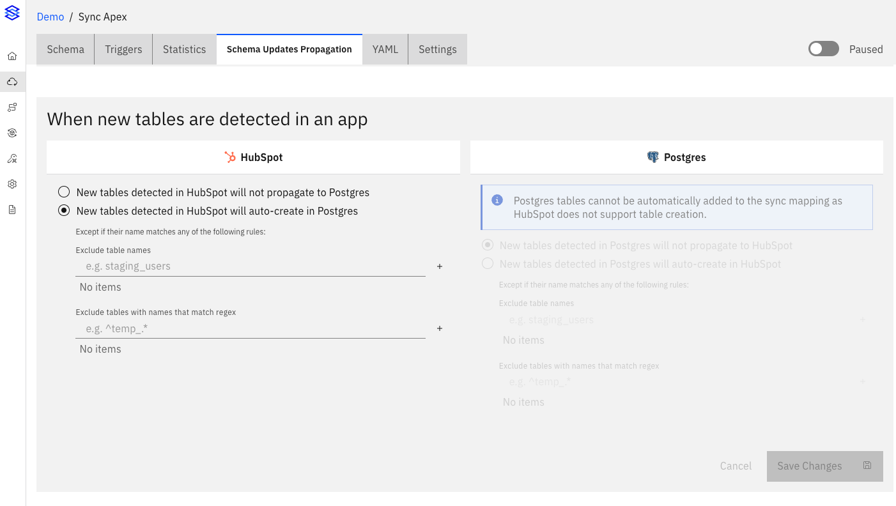
Task: Go to Home in the sidebar
Action: (12, 56)
